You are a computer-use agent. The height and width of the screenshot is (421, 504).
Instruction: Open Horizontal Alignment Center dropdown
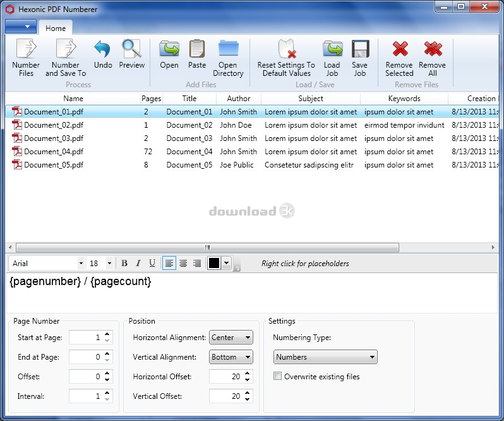tap(231, 338)
